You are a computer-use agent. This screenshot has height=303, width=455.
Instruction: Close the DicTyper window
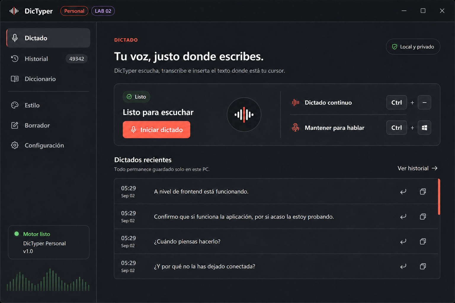(x=442, y=11)
